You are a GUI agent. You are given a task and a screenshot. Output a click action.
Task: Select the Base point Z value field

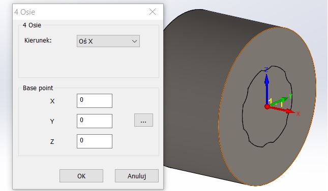tap(95, 141)
